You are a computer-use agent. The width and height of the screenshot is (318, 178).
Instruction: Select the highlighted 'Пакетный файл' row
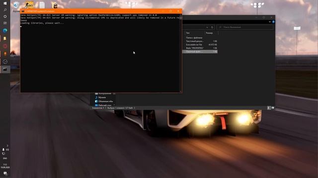pos(200,51)
